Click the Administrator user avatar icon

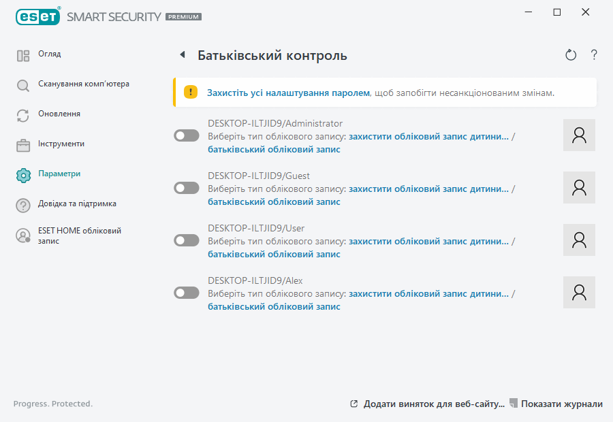point(580,135)
